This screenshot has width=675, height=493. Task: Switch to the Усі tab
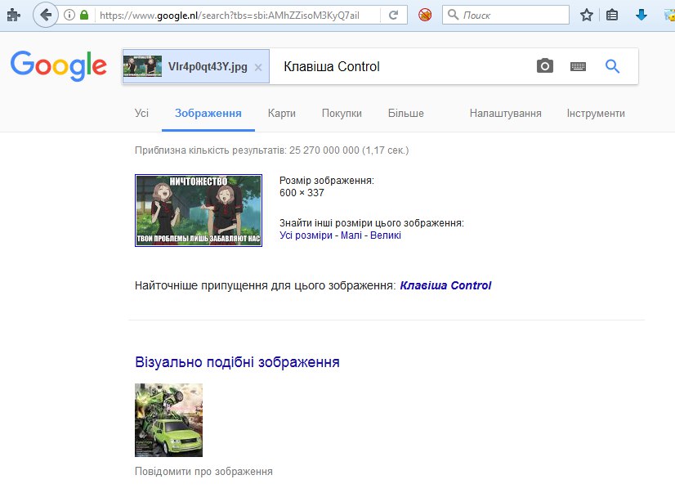coord(141,114)
